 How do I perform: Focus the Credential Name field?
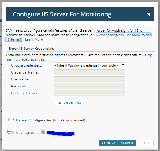[x=89, y=72]
